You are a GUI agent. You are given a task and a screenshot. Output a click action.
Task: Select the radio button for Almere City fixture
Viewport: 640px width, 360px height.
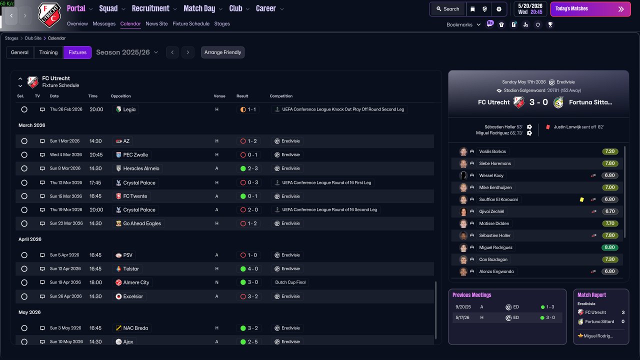coord(24,282)
